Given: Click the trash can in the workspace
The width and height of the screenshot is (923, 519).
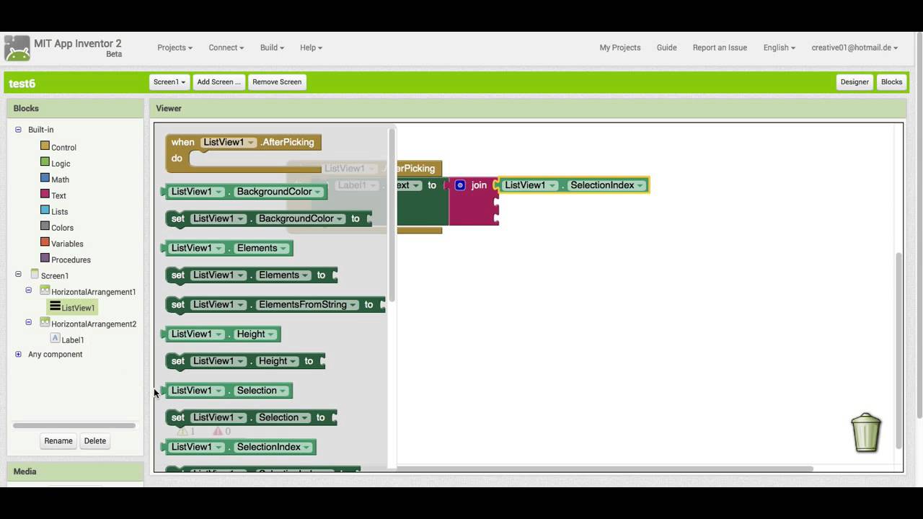Looking at the screenshot, I should 866,432.
